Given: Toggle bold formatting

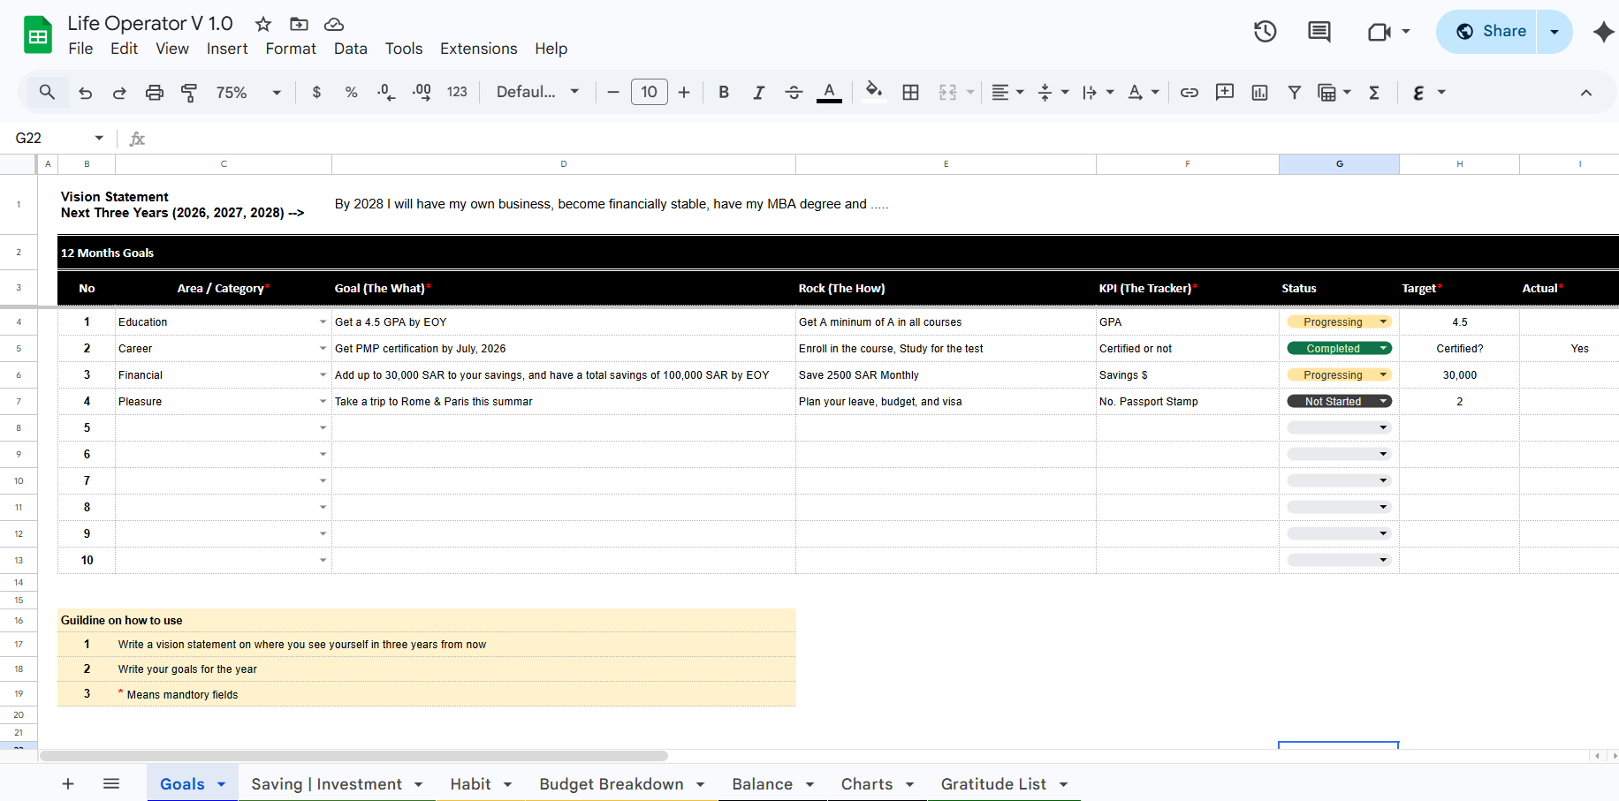Looking at the screenshot, I should pyautogui.click(x=724, y=93).
